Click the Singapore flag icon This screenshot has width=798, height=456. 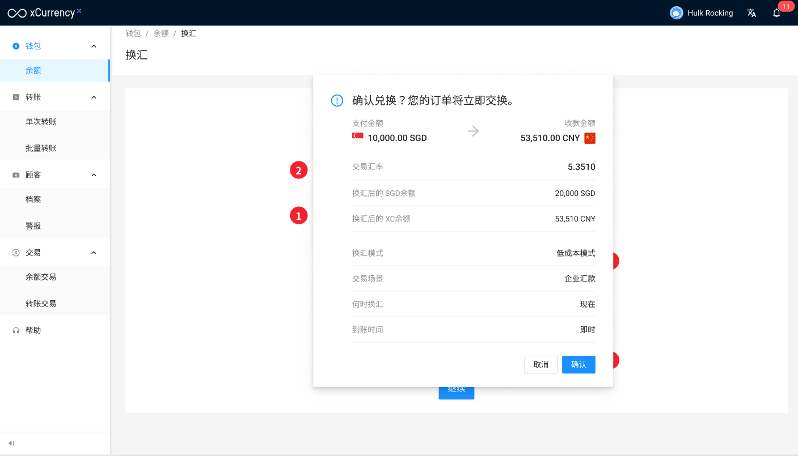click(x=358, y=138)
